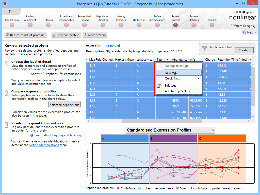
Task: Go to Review Proteins step circle
Action: (x=175, y=25)
